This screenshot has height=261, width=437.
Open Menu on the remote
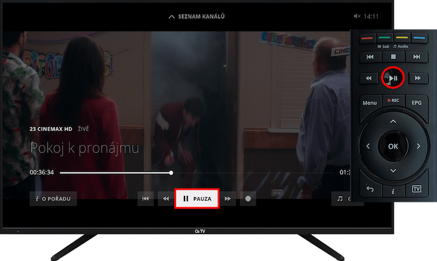(x=370, y=103)
